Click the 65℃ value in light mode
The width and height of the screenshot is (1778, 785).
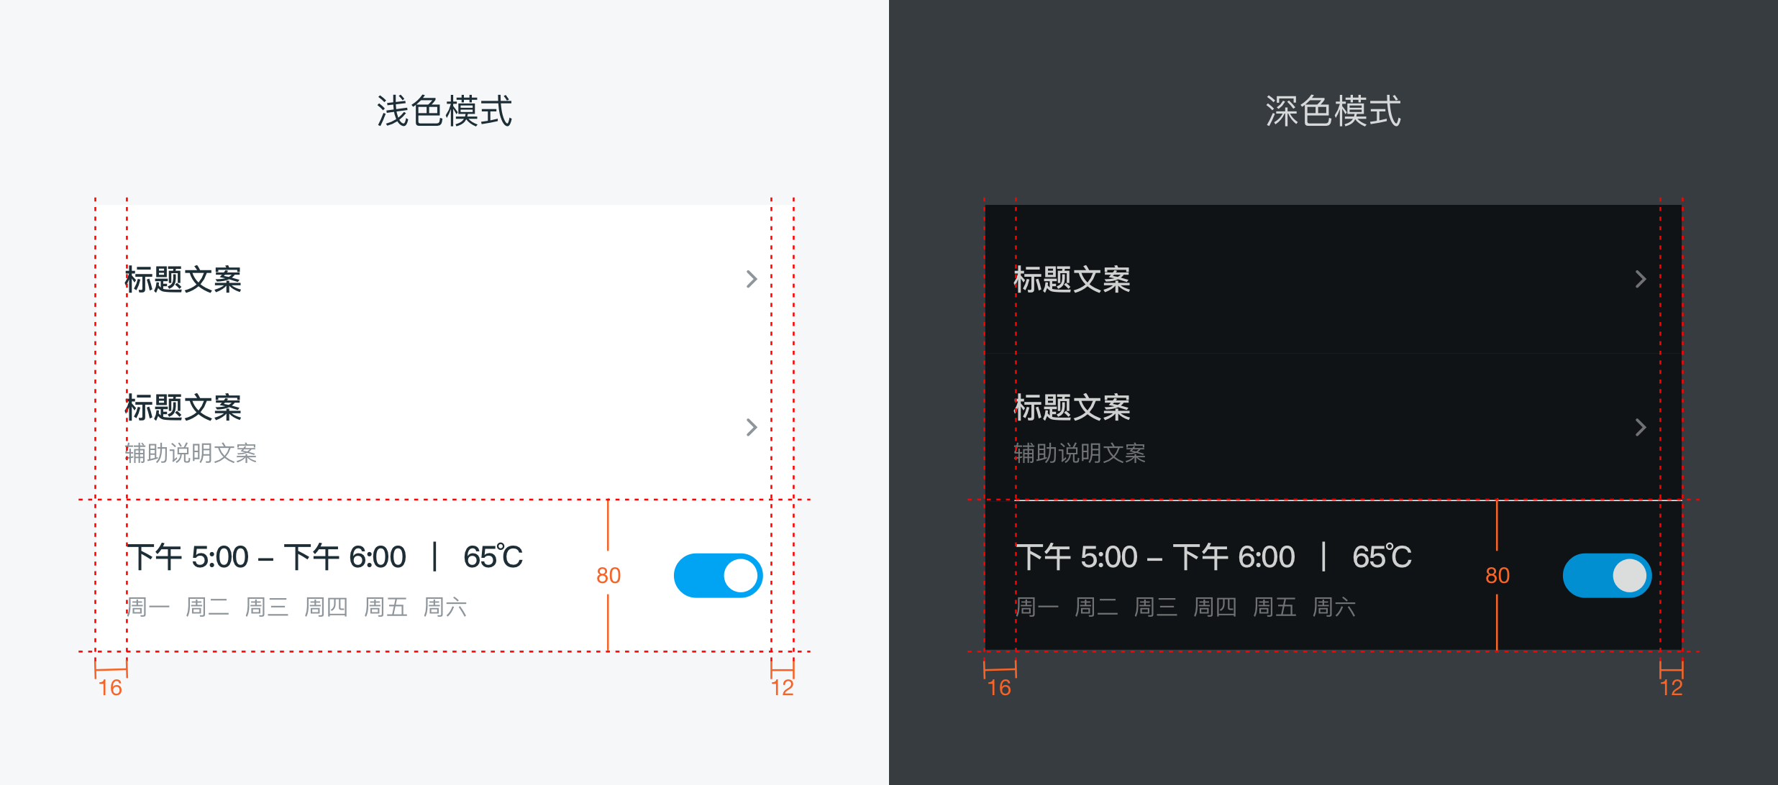(493, 557)
